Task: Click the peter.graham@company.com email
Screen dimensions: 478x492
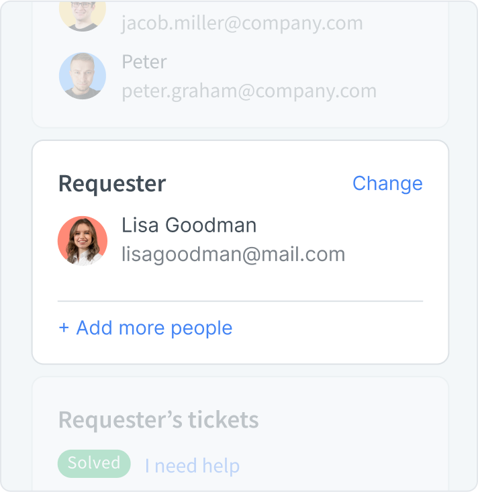Action: click(249, 91)
